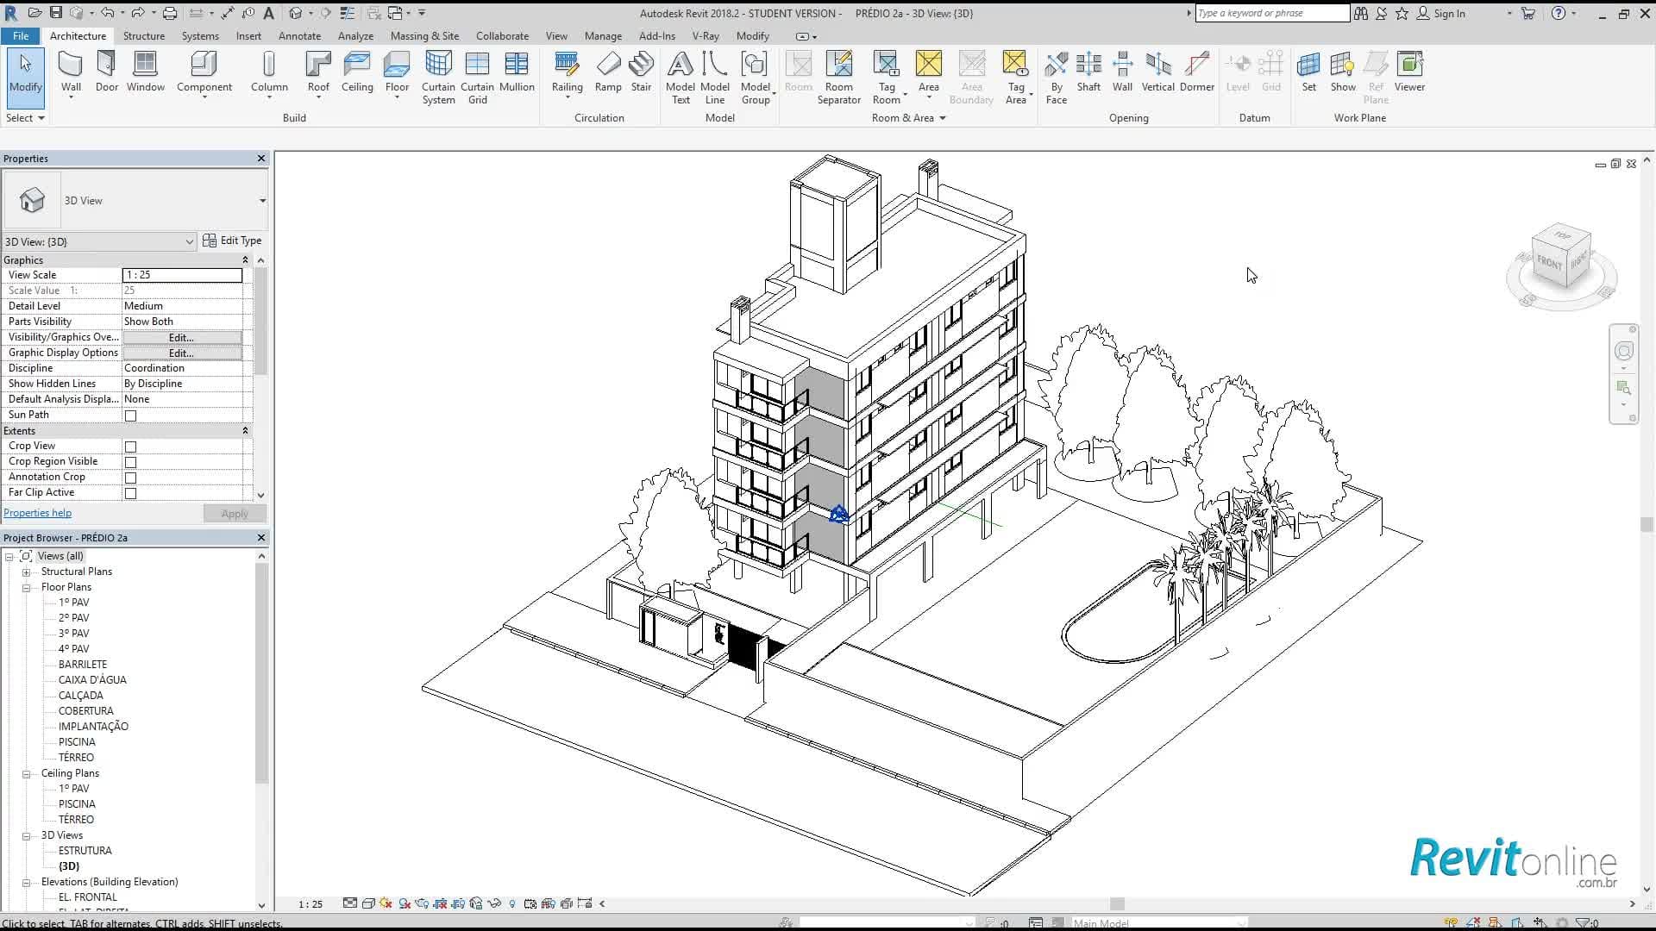Open the TÉRREO floor plan
Viewport: 1656px width, 931px height.
(x=76, y=758)
